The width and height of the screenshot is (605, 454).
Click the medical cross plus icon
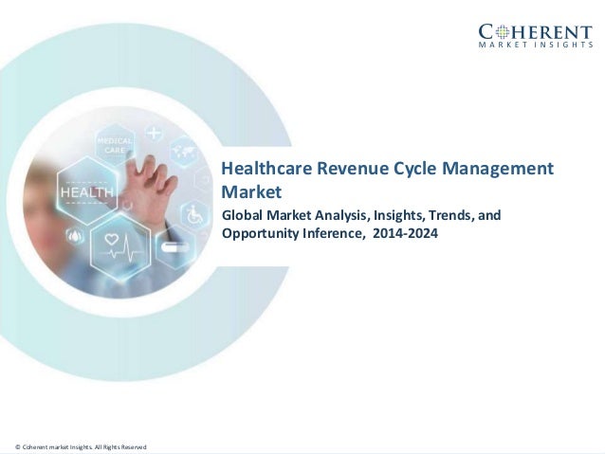(154, 134)
